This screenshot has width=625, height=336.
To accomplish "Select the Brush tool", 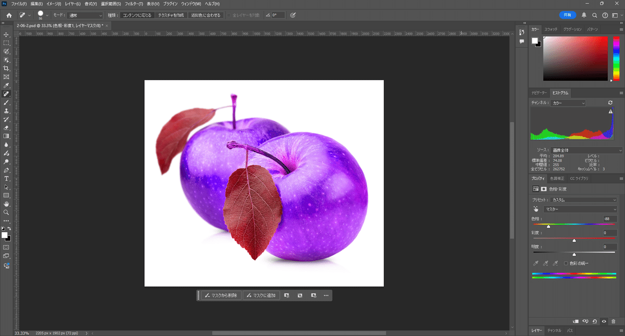I will pyautogui.click(x=6, y=103).
